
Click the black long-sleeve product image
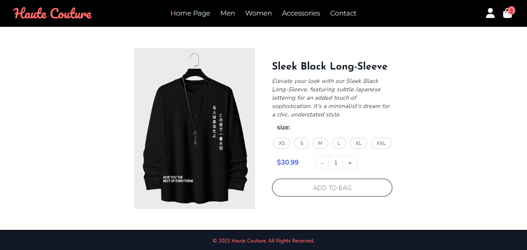point(195,128)
